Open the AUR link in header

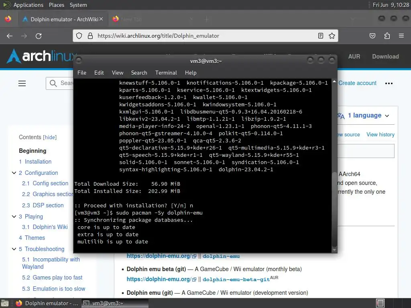354,57
